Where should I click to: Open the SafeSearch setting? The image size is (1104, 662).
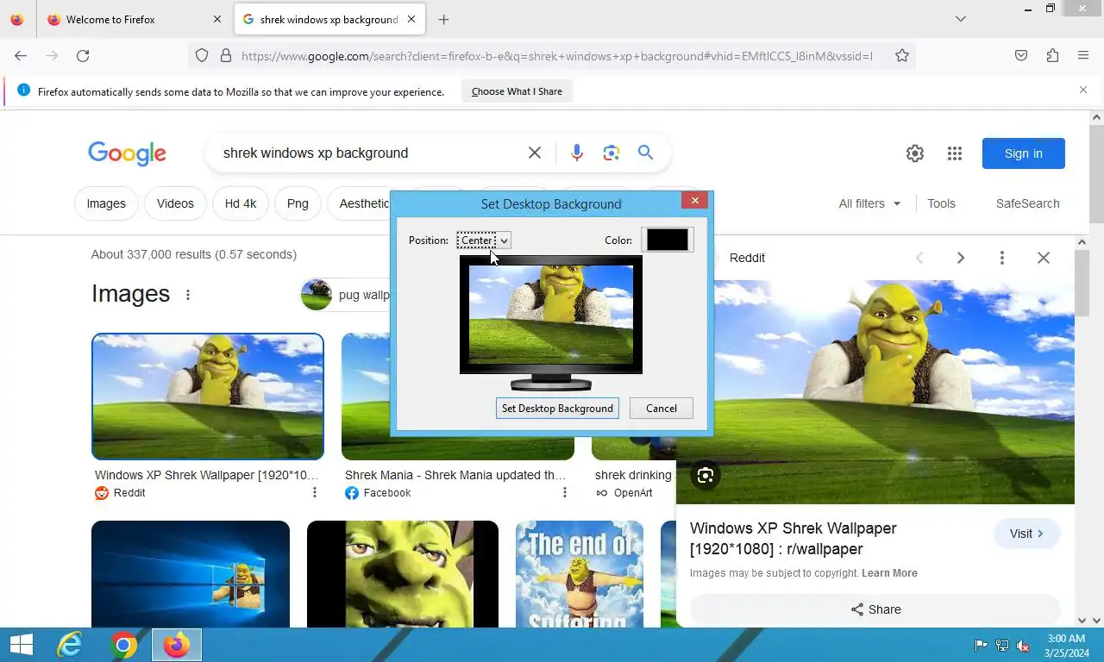pos(1027,203)
